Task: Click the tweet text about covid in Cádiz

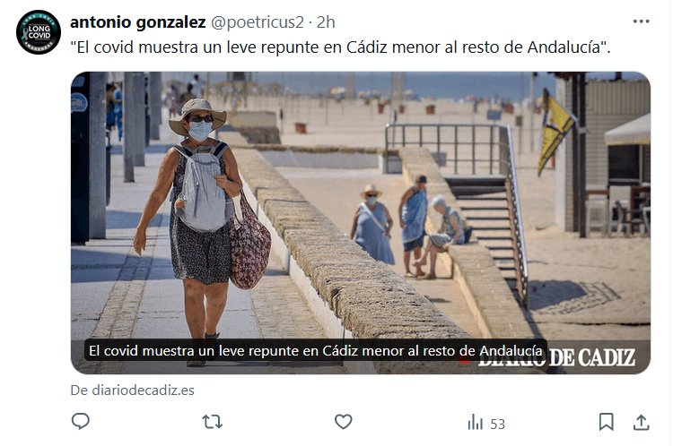Action: pyautogui.click(x=340, y=47)
